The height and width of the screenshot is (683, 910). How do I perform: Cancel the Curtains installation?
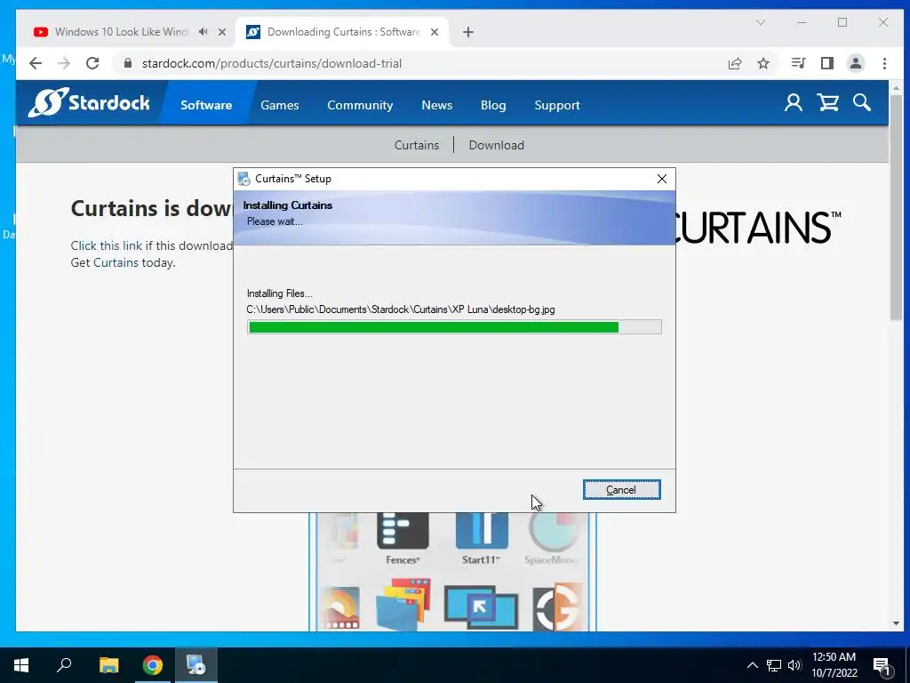tap(621, 490)
